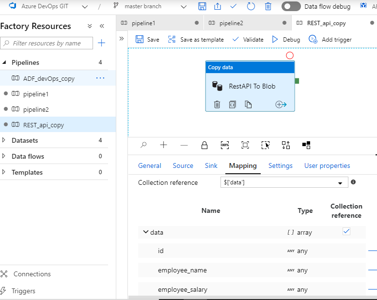
Task: Open actions menu for ADF_devOps_copy
Action: tap(100, 78)
